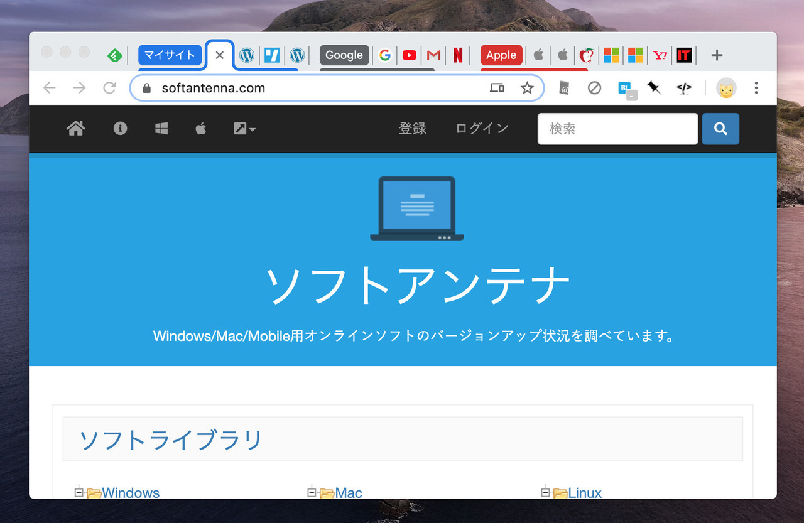
Task: Click the Yahoo tab icon
Action: (660, 55)
